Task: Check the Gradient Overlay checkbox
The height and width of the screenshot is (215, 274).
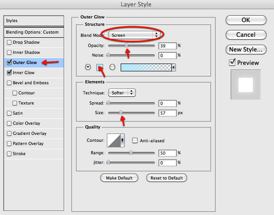Action: (9, 134)
